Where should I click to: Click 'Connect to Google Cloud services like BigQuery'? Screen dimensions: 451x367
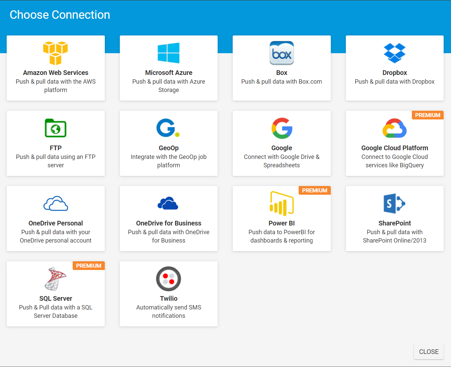coord(395,161)
